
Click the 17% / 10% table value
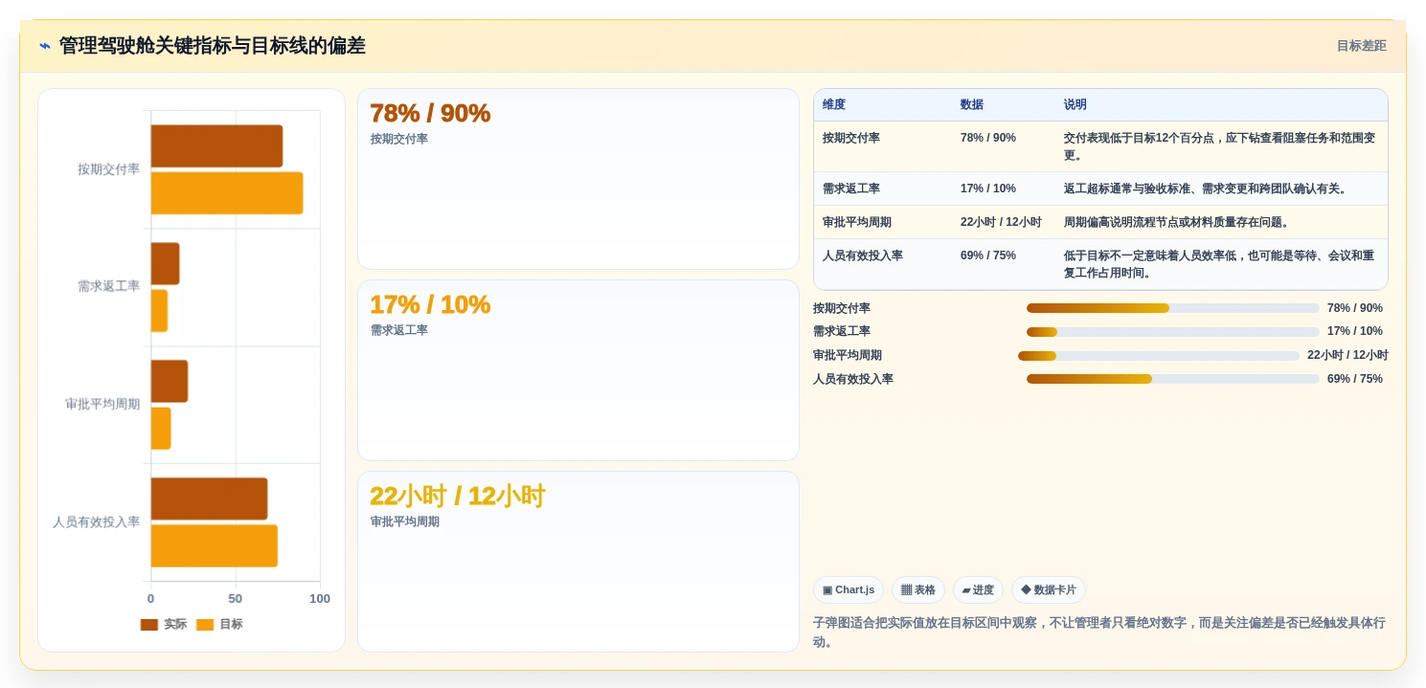[x=988, y=189]
